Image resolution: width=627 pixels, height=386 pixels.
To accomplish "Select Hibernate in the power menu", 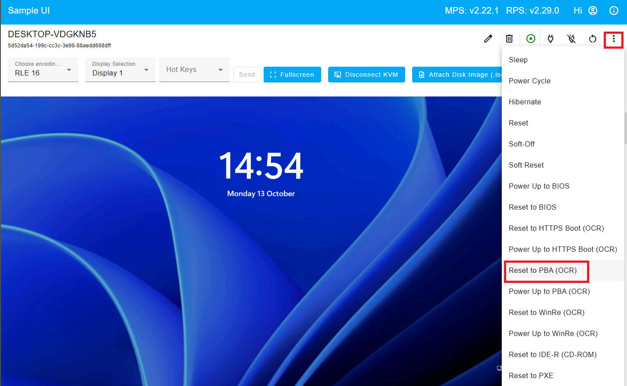I will [525, 102].
